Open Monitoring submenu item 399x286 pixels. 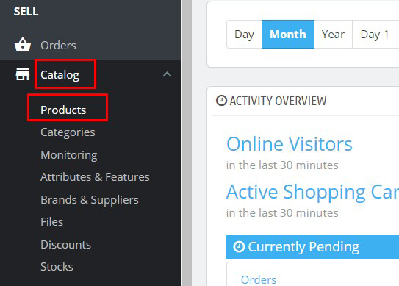(x=69, y=155)
